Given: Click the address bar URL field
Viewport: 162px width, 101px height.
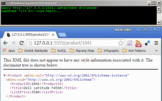Looking at the screenshot, I should (x=75, y=43).
